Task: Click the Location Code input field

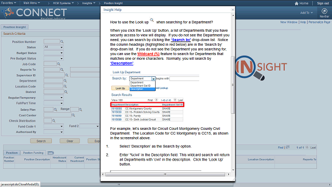Action: (53, 86)
